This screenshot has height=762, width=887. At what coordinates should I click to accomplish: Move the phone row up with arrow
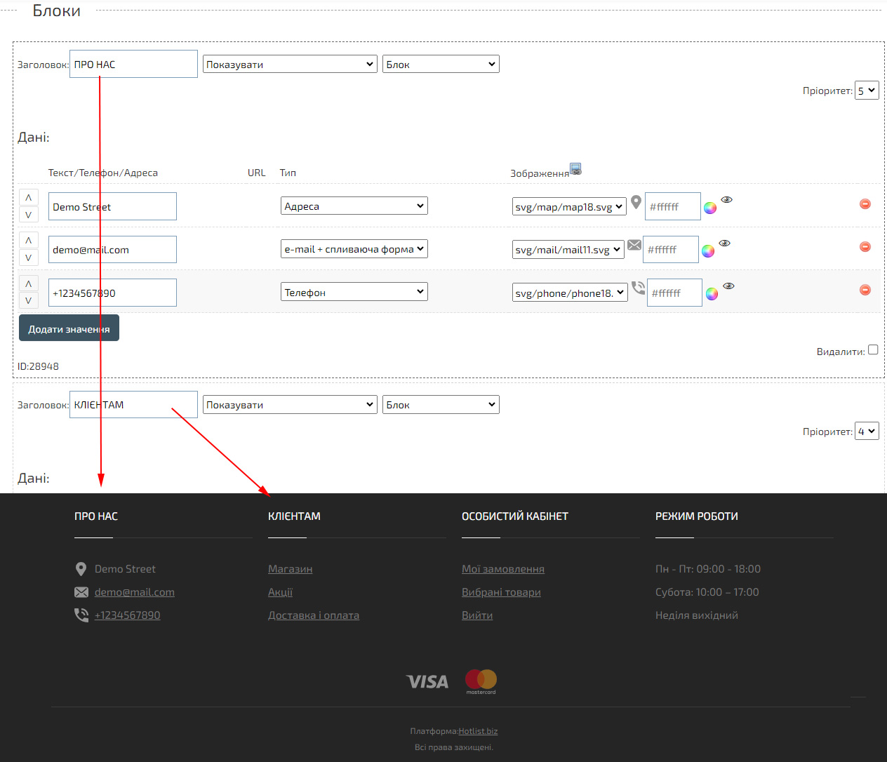coord(28,283)
